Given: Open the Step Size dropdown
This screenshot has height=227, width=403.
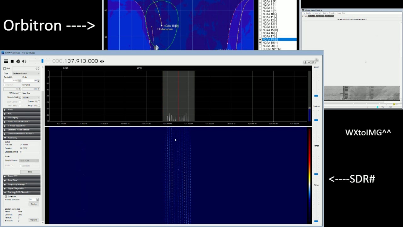Looking at the screenshot, I should 31,97.
